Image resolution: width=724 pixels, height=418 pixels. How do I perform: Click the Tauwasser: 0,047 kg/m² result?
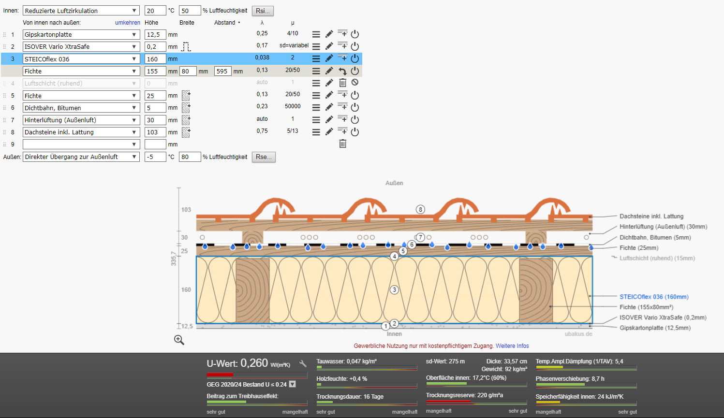346,361
